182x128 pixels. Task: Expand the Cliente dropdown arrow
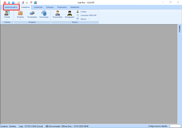click(x=7, y=19)
